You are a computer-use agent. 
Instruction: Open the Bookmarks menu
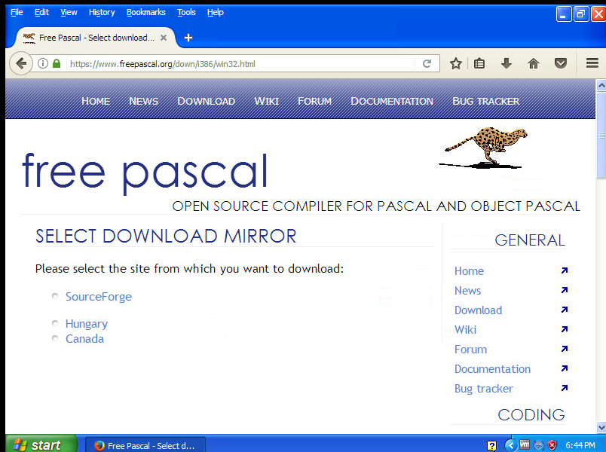(145, 12)
